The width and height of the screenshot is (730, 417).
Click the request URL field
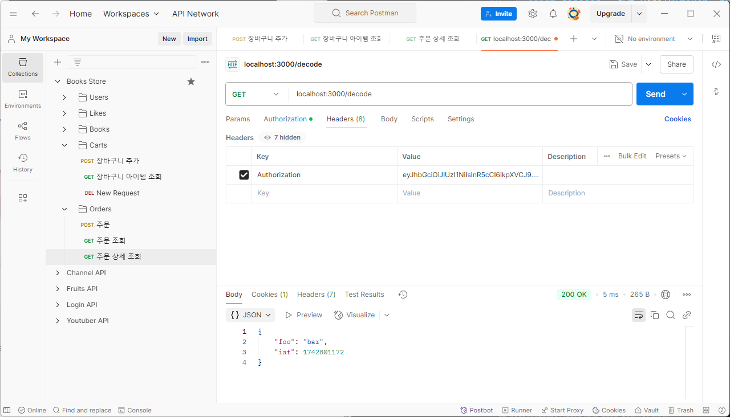pyautogui.click(x=460, y=94)
